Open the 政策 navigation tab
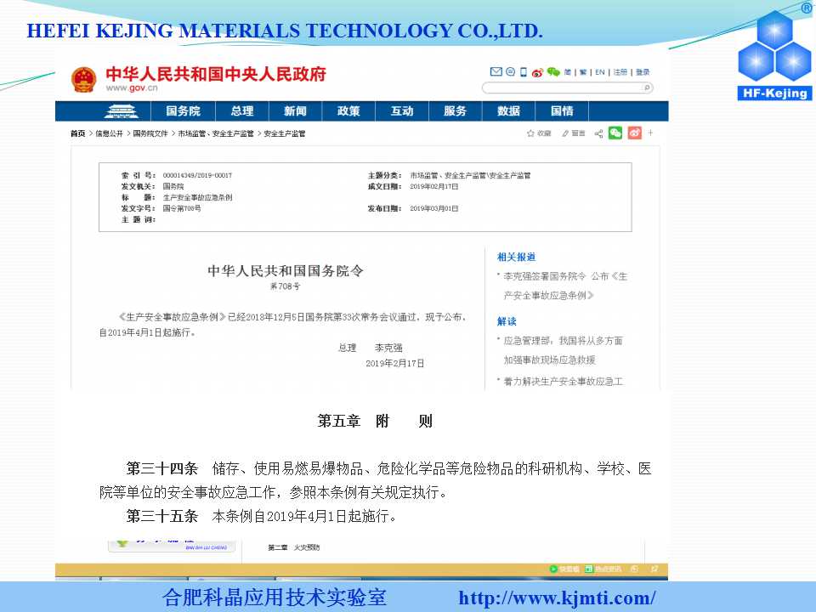 [348, 110]
